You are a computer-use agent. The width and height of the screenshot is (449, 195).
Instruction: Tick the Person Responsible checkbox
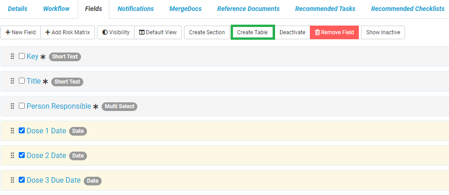[x=22, y=106]
